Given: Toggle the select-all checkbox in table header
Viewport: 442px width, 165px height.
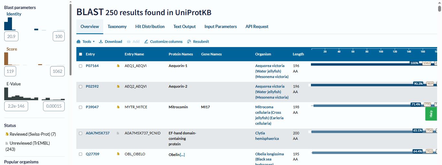Looking at the screenshot, I should [81, 54].
